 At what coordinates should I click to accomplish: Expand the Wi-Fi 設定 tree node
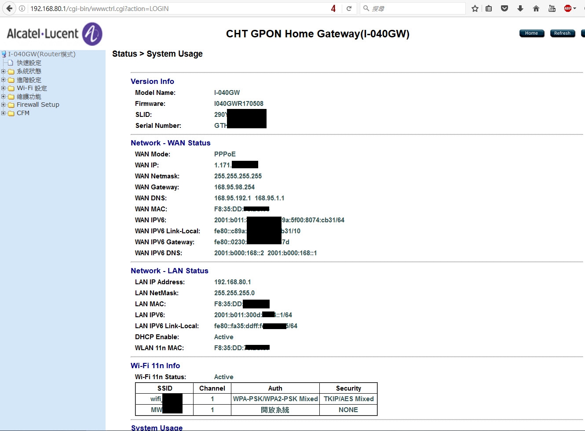point(3,88)
